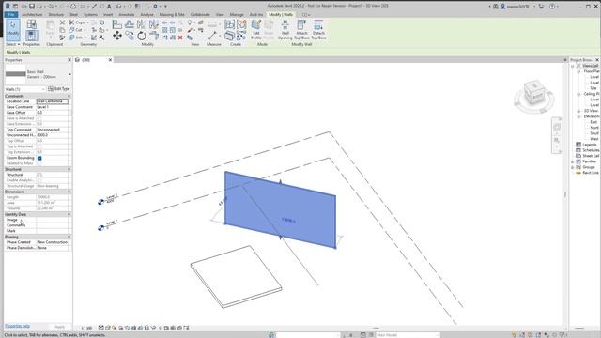Click the Detach Top/Base tool
The image size is (601, 338).
click(318, 30)
